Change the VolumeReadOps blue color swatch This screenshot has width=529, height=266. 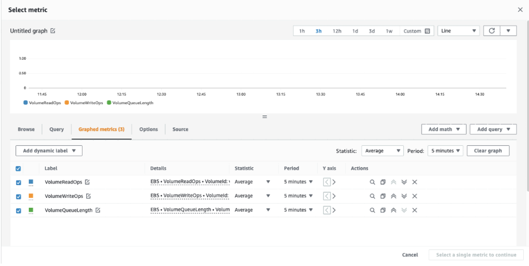coord(30,182)
